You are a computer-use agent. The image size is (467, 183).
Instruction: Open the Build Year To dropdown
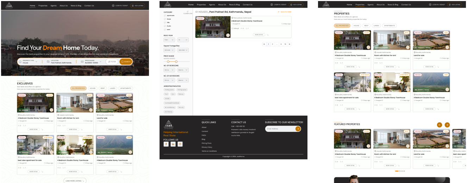pyautogui.click(x=183, y=40)
